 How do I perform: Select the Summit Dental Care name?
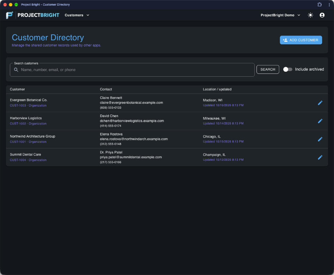pyautogui.click(x=25, y=154)
